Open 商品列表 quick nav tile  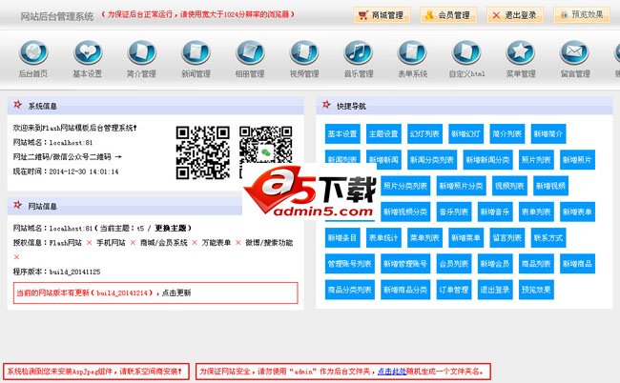[x=536, y=264]
